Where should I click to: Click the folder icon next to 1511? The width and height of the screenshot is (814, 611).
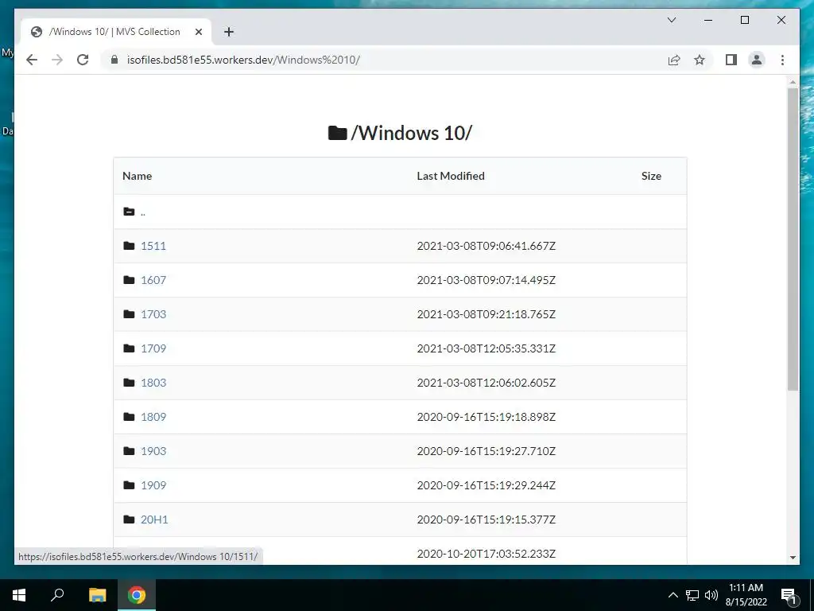tap(129, 245)
